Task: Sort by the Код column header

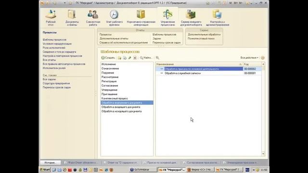Action: [252, 64]
